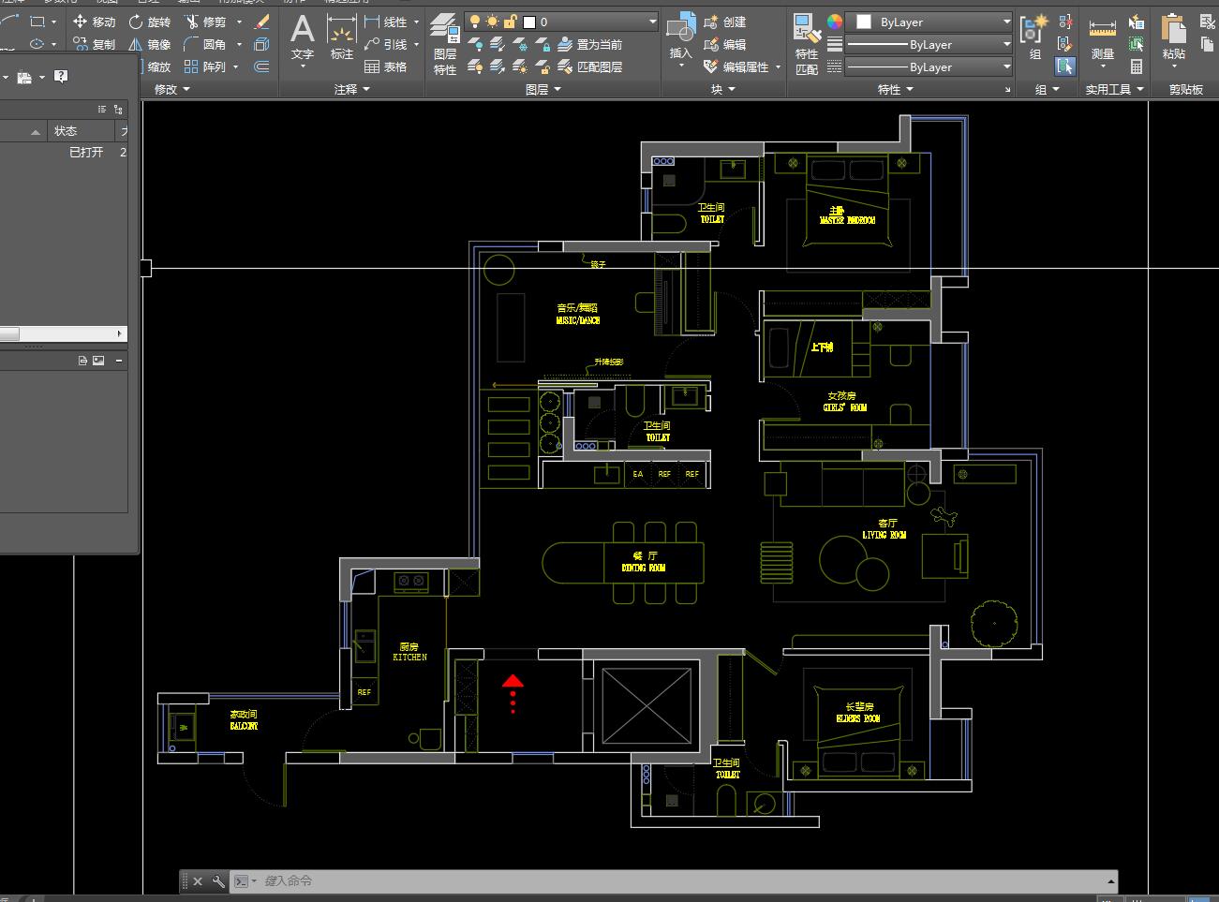
Task: Click the 已打开 status cell
Action: coord(86,152)
